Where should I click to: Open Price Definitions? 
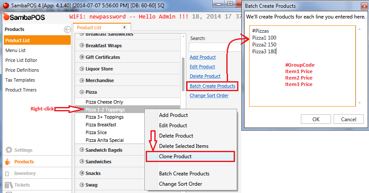click(x=22, y=70)
